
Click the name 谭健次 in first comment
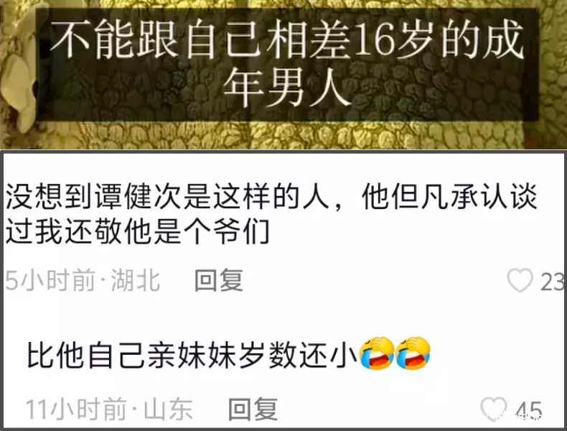(x=139, y=198)
